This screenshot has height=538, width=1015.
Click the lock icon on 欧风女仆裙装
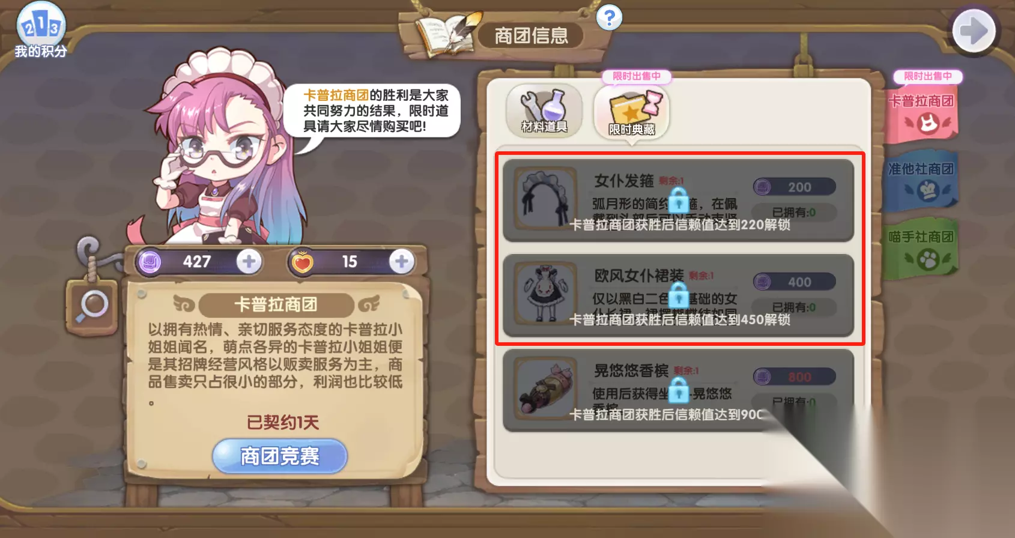[x=679, y=294]
